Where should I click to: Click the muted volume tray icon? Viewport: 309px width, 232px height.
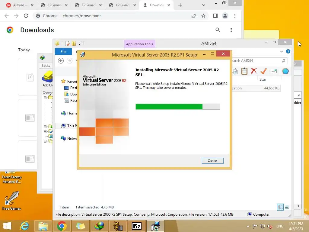click(270, 226)
